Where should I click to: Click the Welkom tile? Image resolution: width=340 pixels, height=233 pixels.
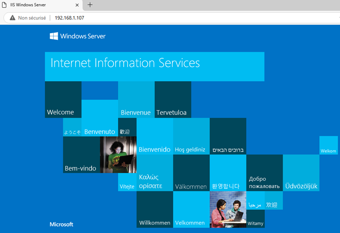[x=329, y=145]
